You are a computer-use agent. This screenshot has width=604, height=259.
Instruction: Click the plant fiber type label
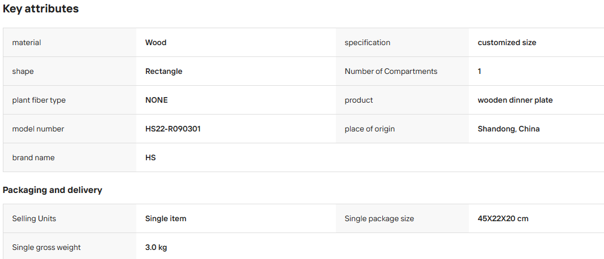coord(39,100)
